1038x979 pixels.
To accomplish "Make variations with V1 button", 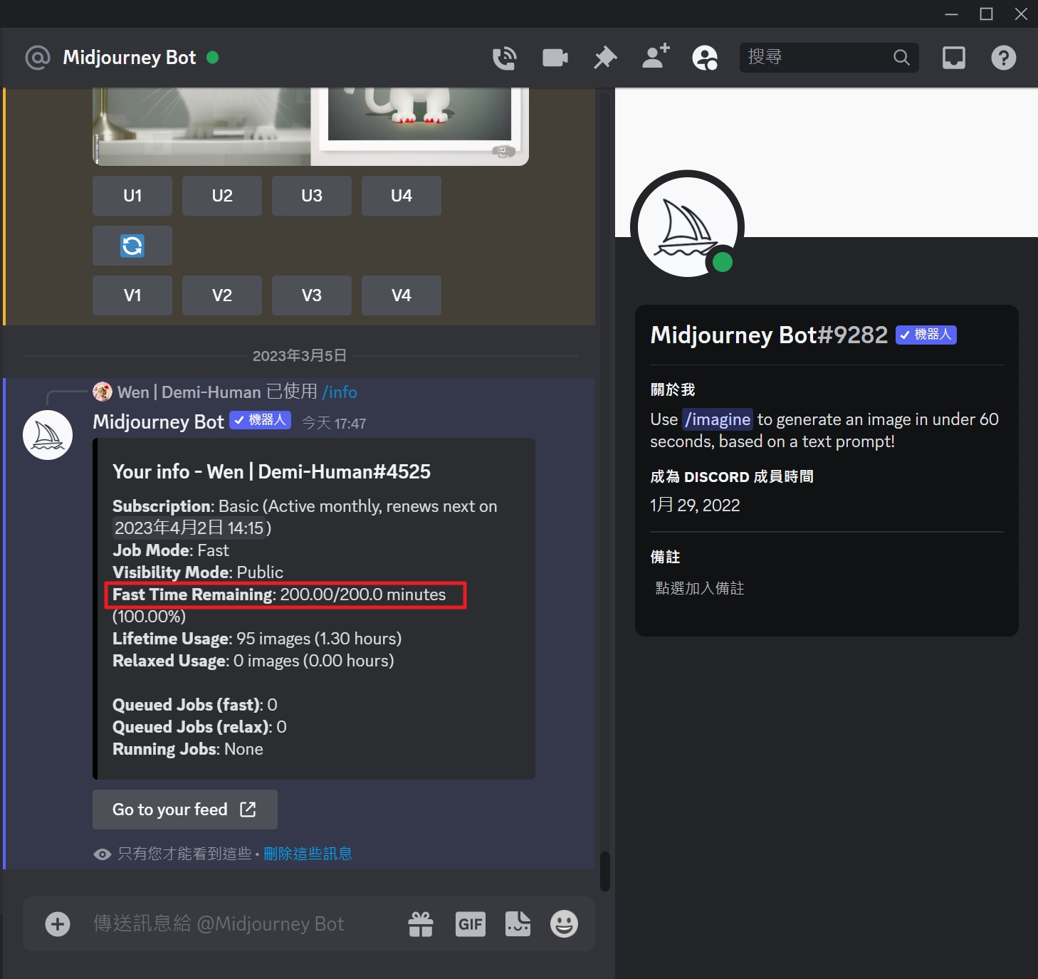I will (132, 295).
